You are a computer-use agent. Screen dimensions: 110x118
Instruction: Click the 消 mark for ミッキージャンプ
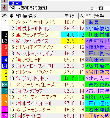(x=18, y=72)
